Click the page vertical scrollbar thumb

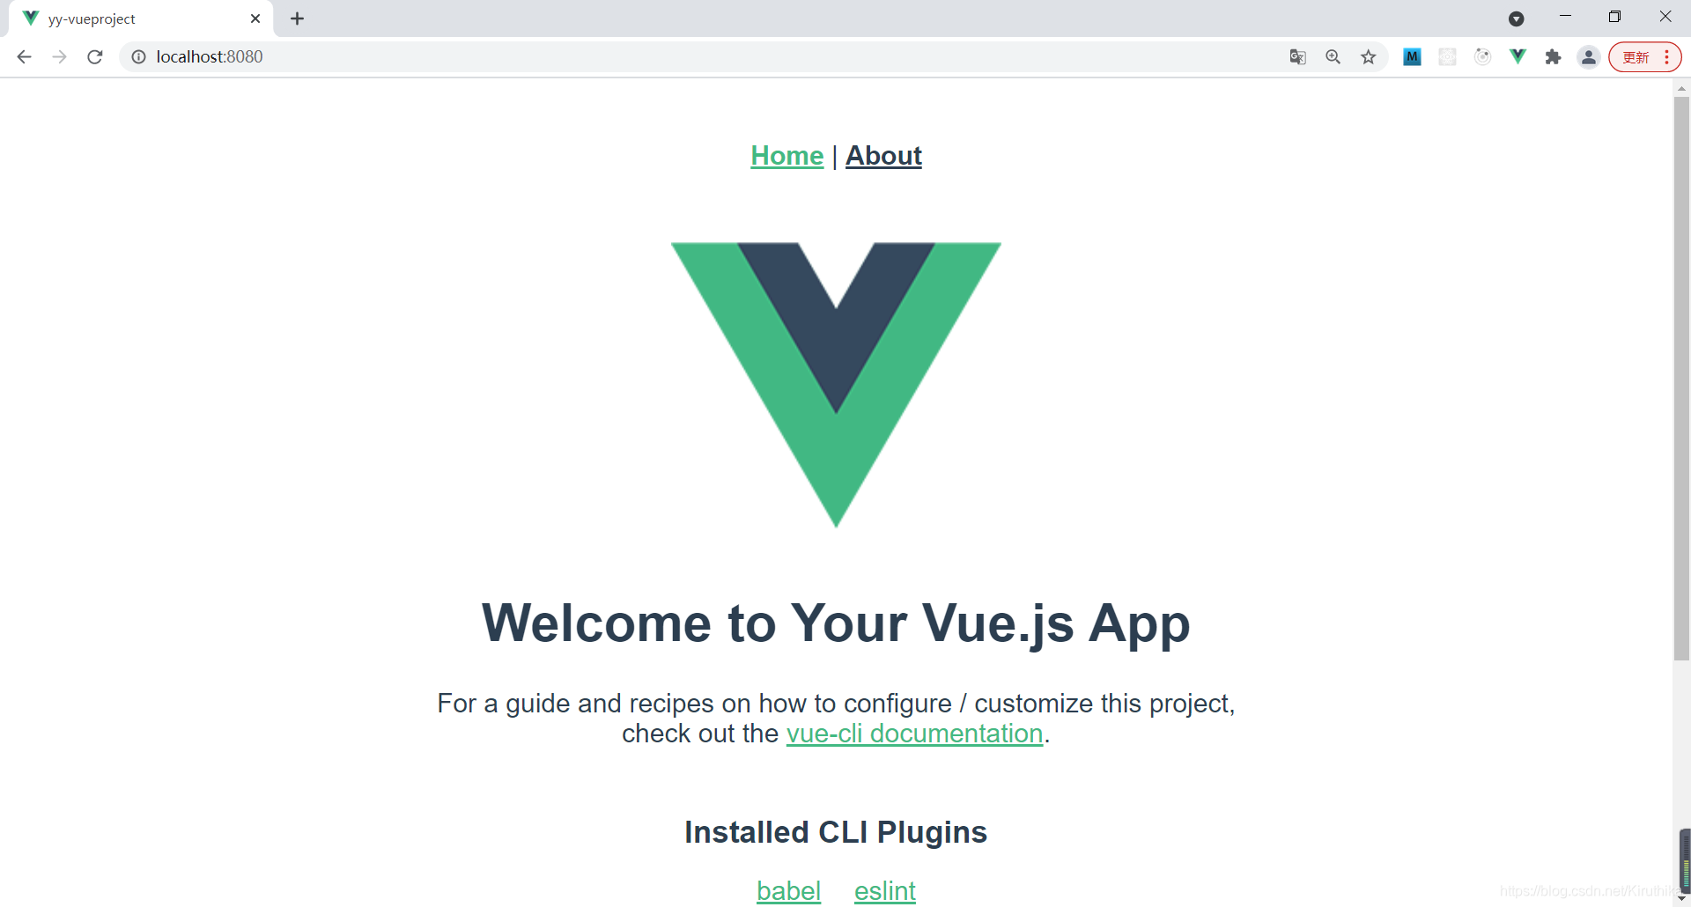click(1681, 379)
